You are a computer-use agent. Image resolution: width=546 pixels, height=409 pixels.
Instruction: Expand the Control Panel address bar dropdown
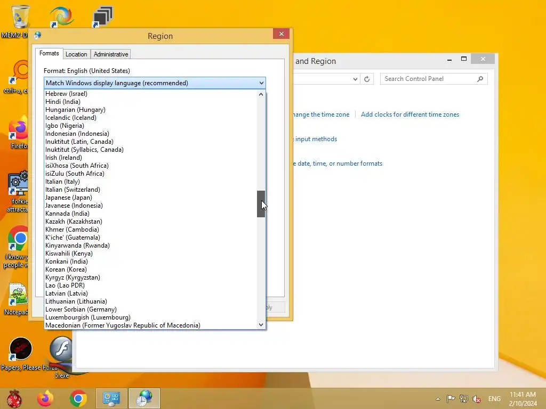[355, 79]
